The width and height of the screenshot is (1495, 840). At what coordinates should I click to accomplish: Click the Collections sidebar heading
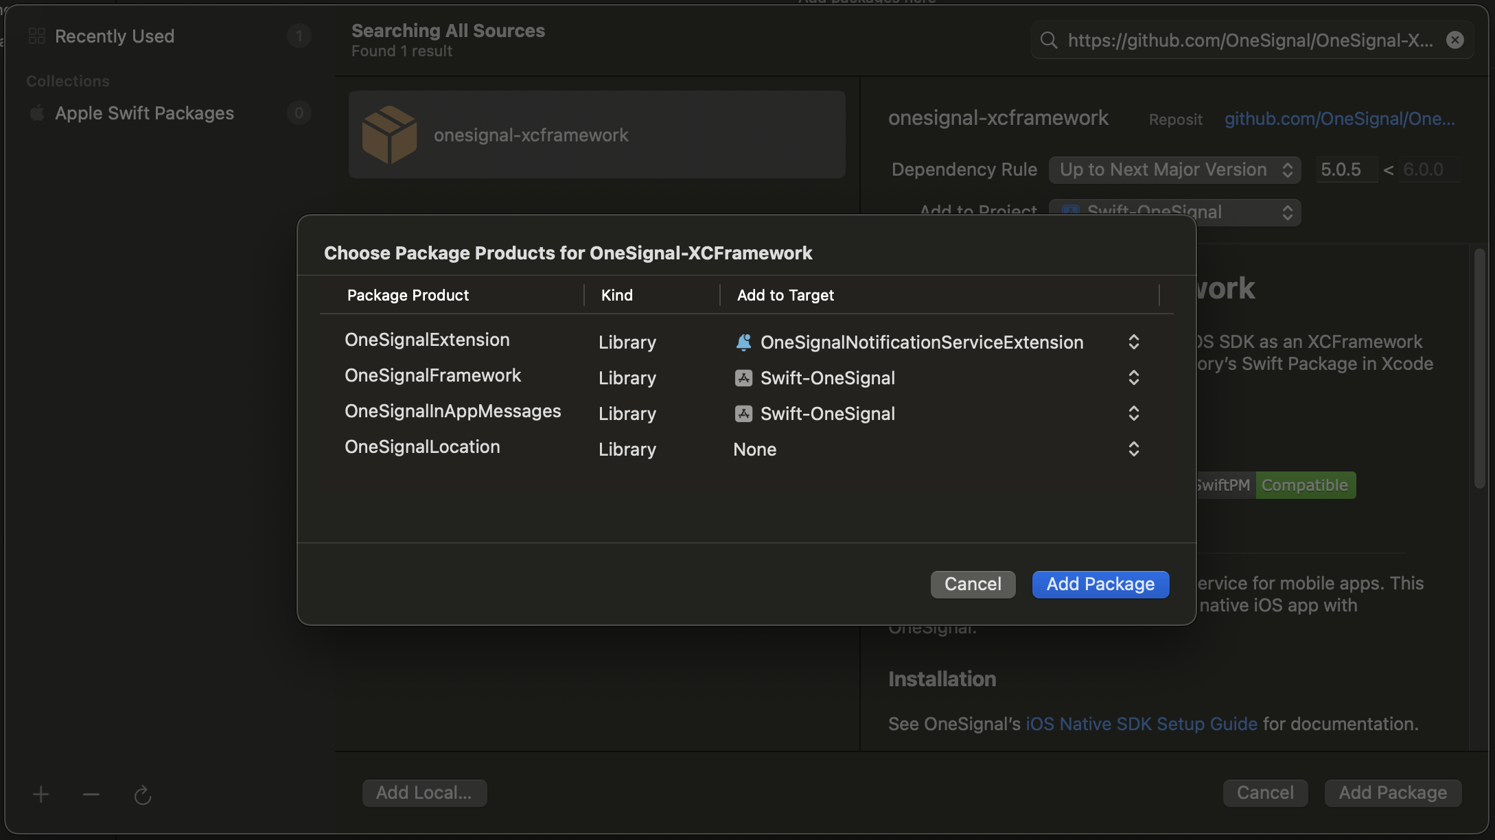(68, 81)
